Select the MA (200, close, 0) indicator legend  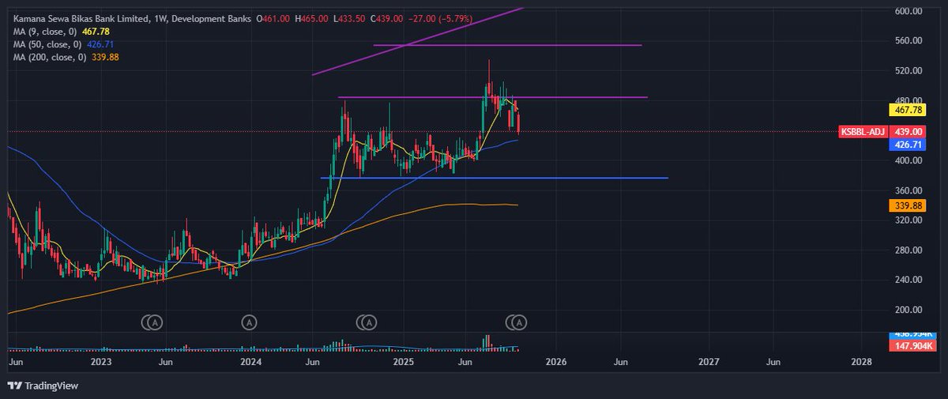[x=48, y=58]
